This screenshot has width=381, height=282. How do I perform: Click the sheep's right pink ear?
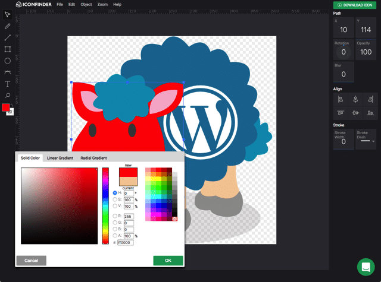(163, 102)
